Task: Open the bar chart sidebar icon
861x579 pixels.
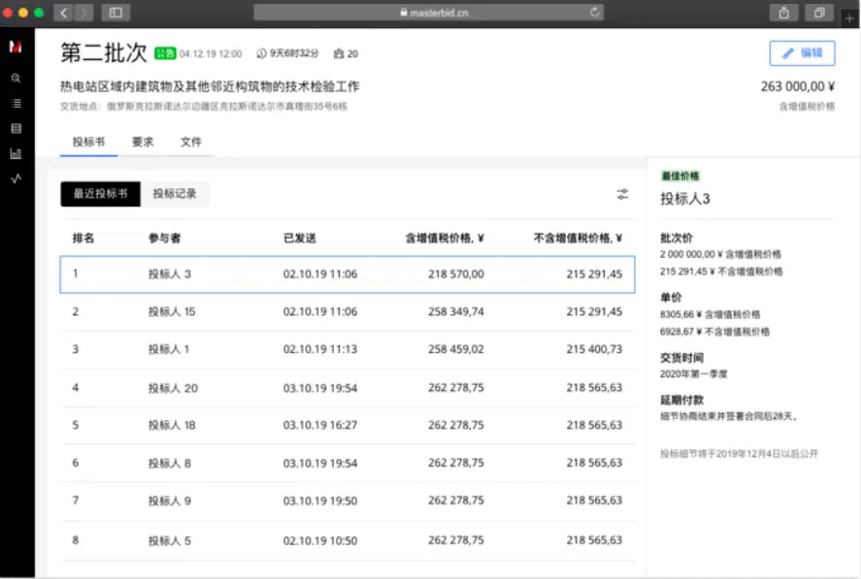Action: [16, 153]
